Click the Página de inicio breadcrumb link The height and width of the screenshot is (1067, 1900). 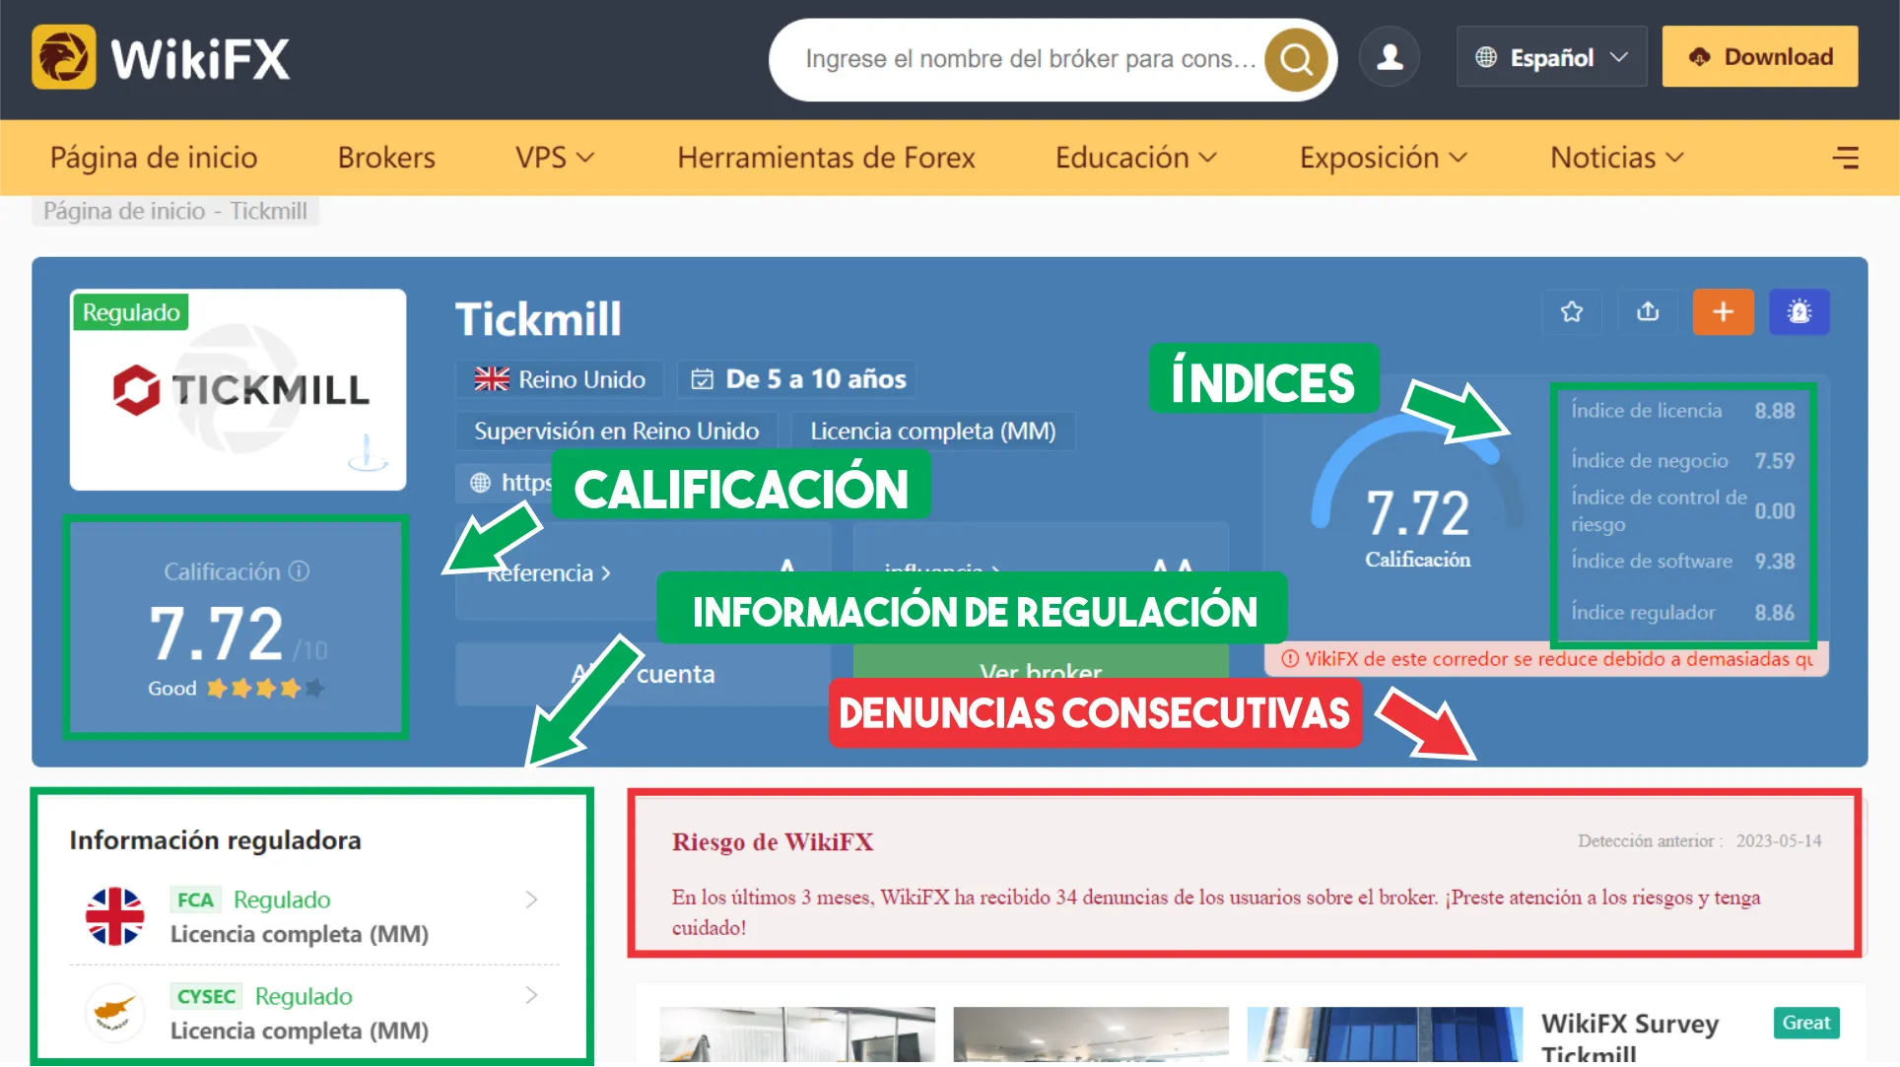click(124, 211)
